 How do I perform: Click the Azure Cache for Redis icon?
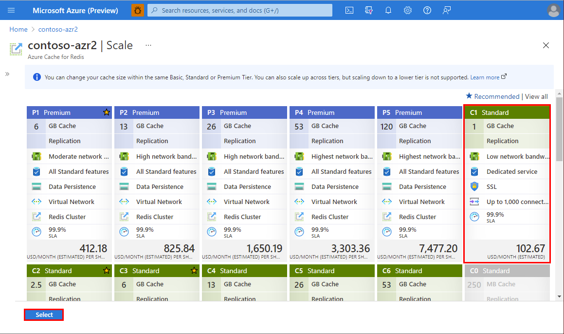16,49
